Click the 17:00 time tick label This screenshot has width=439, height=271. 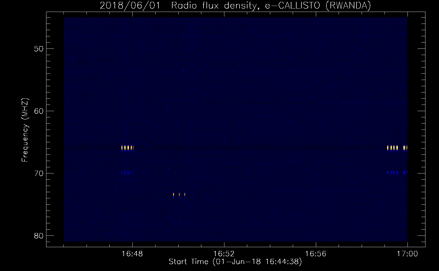(407, 254)
